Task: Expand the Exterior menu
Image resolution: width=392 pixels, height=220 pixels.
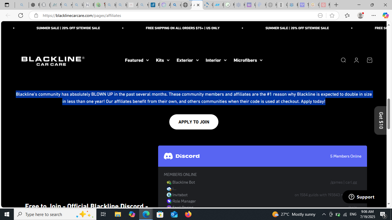Action: pos(188,60)
